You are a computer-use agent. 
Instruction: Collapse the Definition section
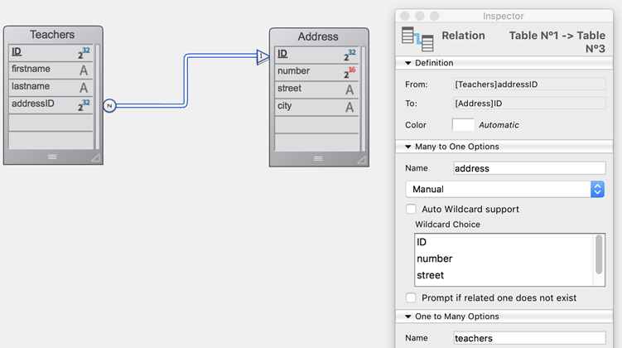[407, 63]
